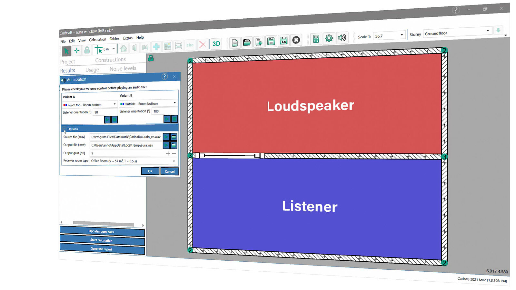Collapse the Options section
This screenshot has width=516, height=290.
(64, 129)
